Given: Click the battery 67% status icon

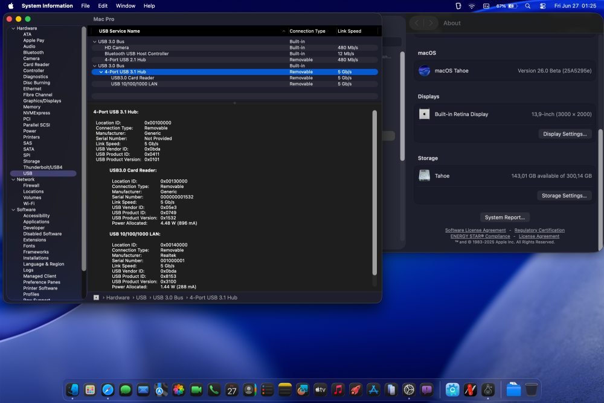Looking at the screenshot, I should pyautogui.click(x=507, y=6).
